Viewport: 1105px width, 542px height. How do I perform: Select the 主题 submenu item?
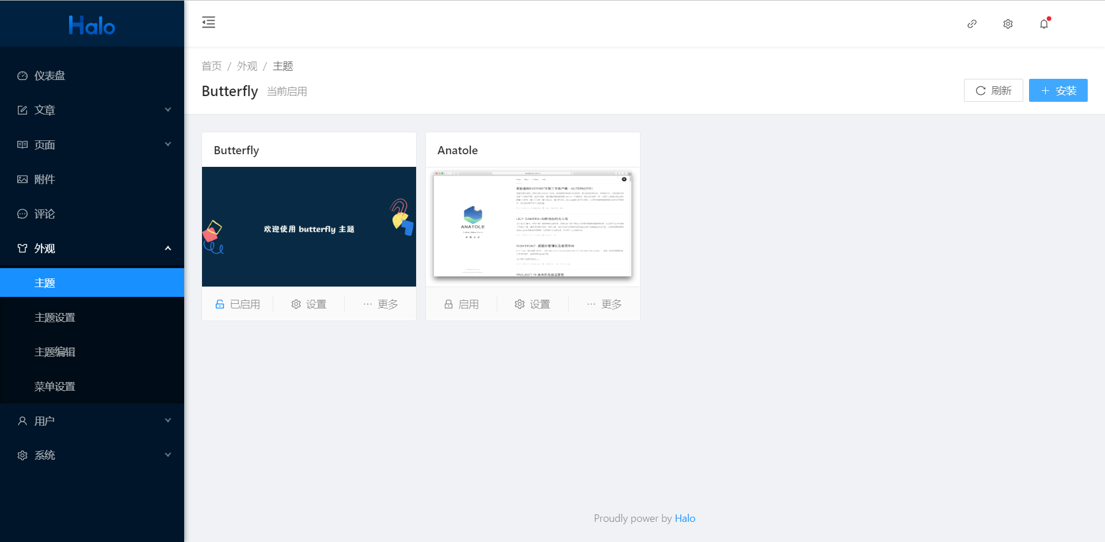(x=92, y=283)
